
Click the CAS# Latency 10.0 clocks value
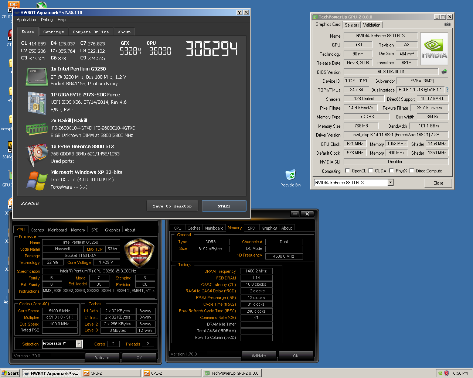tap(256, 284)
